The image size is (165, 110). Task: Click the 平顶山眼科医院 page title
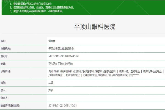pyautogui.click(x=95, y=27)
